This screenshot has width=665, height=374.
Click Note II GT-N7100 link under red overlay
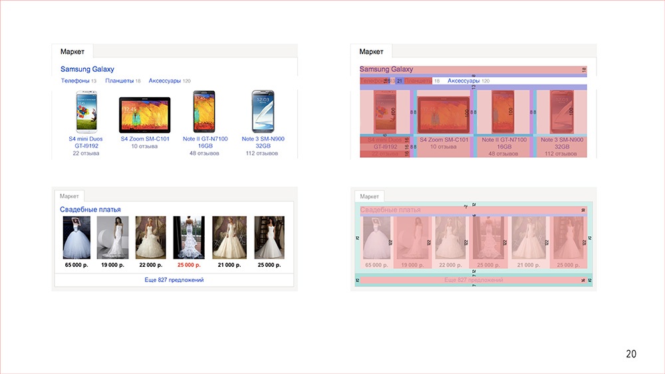coord(504,143)
